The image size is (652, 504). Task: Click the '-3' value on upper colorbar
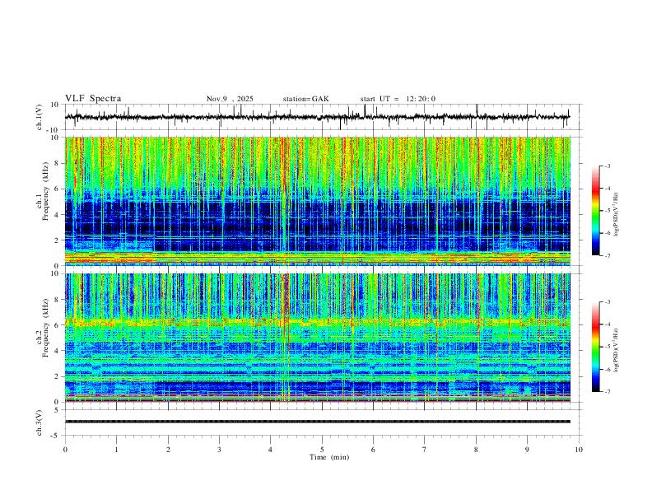coord(607,166)
